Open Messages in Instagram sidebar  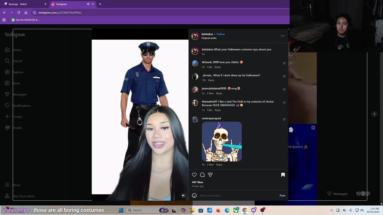(16, 94)
